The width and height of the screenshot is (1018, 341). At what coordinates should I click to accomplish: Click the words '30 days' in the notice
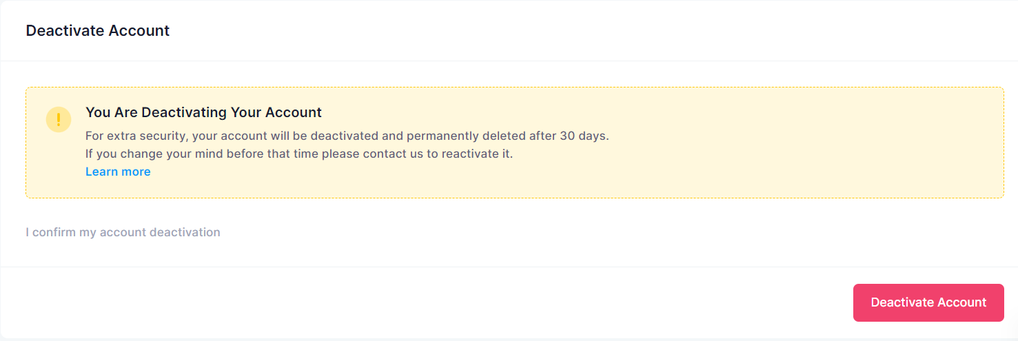pyautogui.click(x=584, y=136)
